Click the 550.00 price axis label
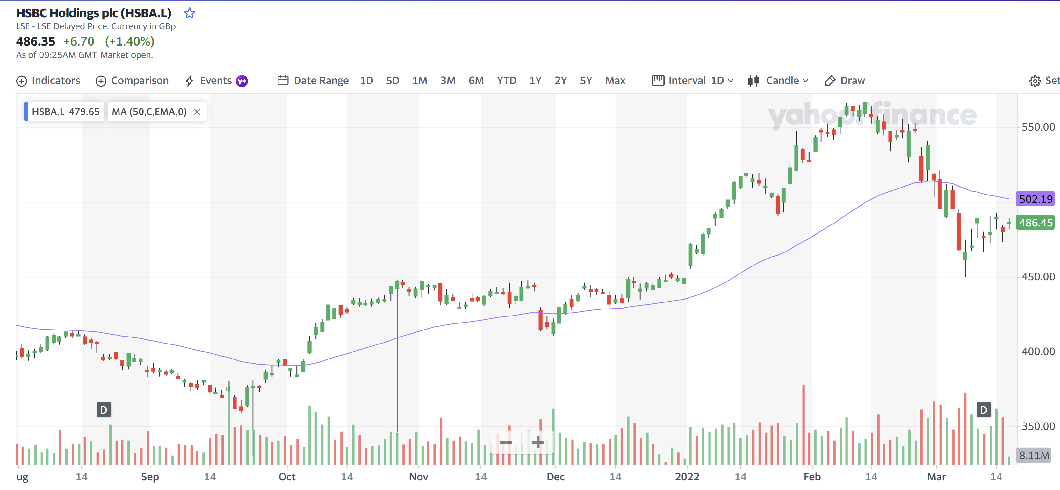Image resolution: width=1060 pixels, height=490 pixels. pos(1038,127)
